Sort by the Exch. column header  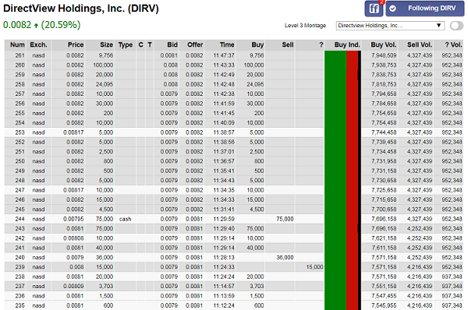[39, 44]
